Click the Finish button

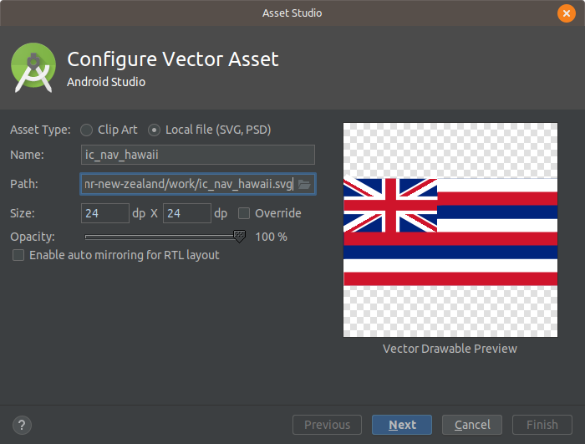542,425
